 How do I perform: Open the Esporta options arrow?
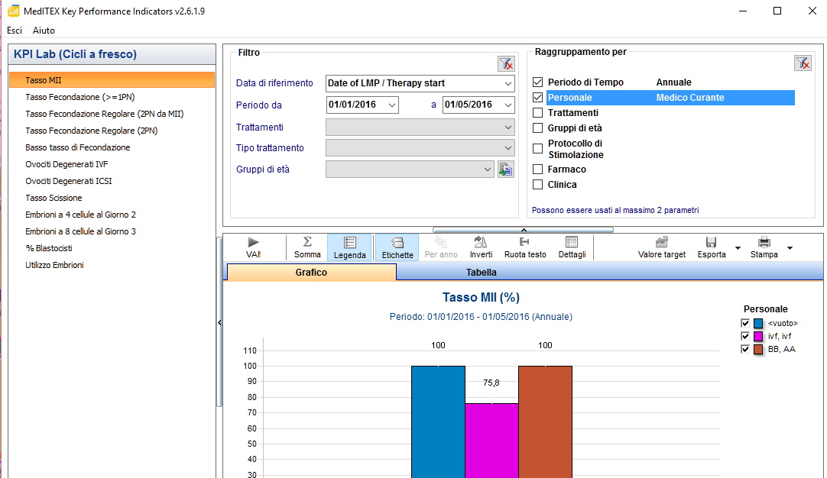click(x=738, y=247)
